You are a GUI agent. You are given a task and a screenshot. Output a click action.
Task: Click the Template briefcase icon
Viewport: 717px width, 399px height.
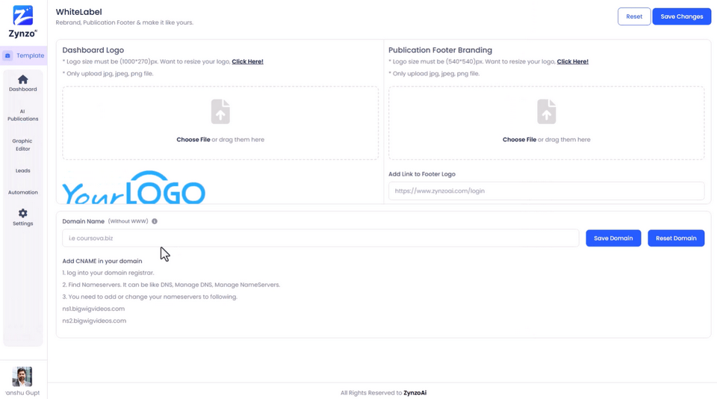[x=7, y=56]
